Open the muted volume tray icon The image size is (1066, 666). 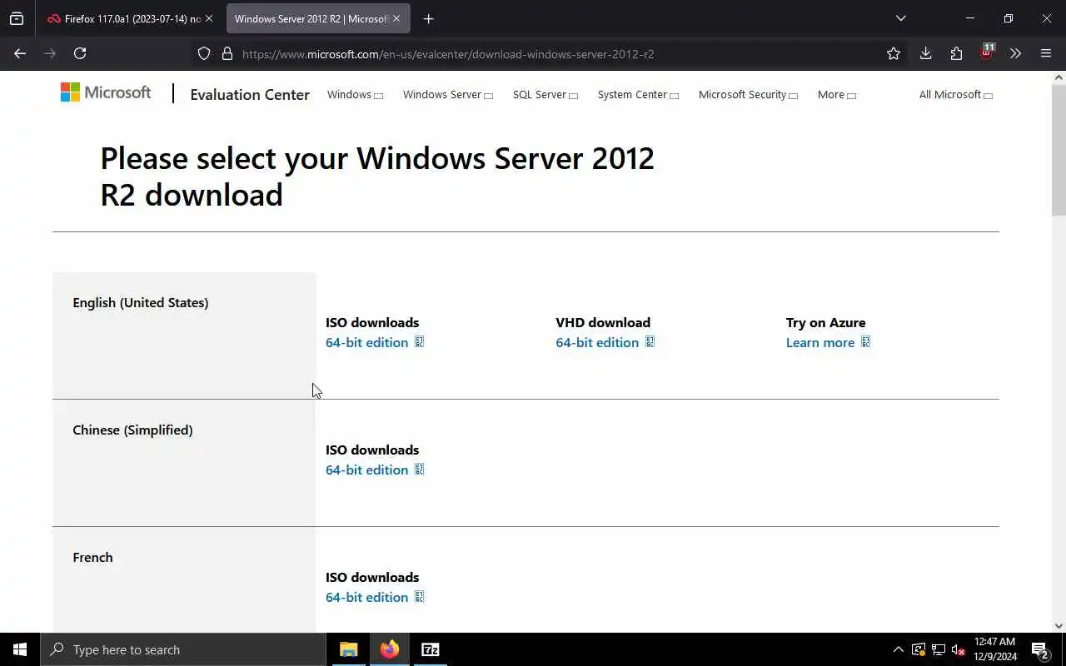[959, 649]
